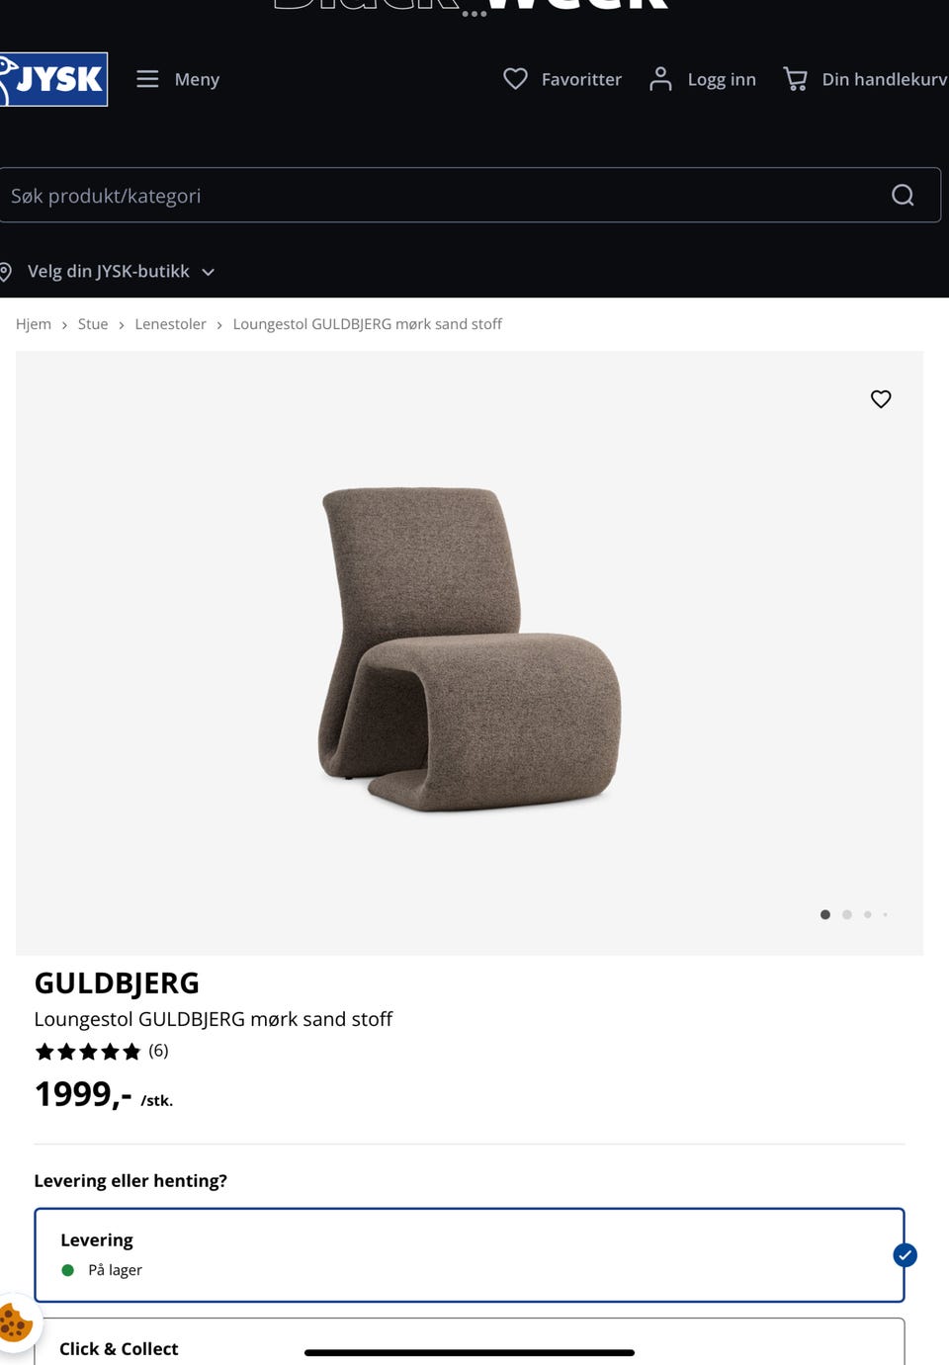Go to Hjem in the breadcrumb
Viewport: 949px width, 1365px height.
point(34,324)
